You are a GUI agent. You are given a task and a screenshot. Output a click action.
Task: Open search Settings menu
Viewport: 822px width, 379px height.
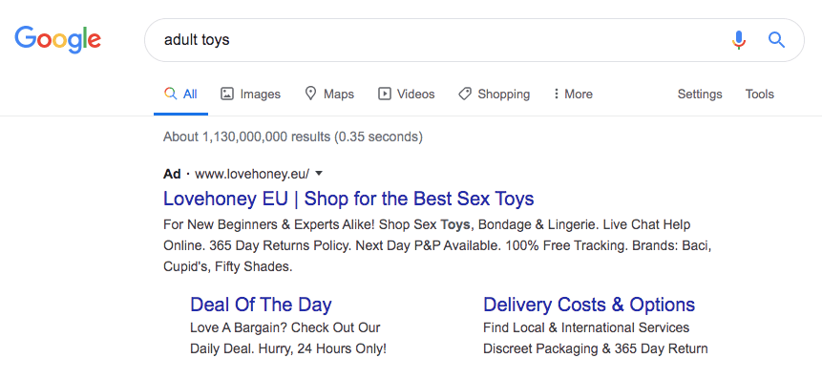click(x=700, y=95)
